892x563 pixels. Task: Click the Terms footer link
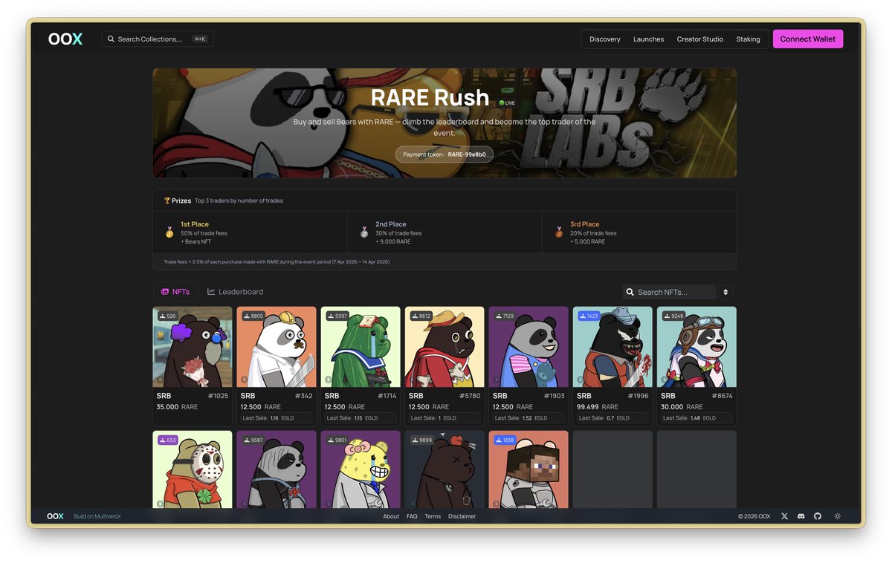tap(433, 516)
